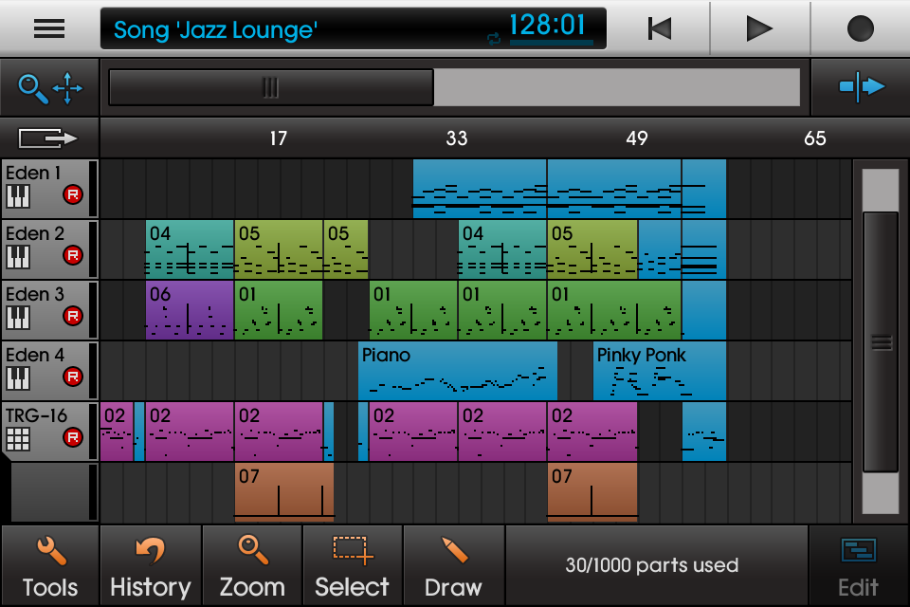Select first magenta 02 part on TRG-16
The width and height of the screenshot is (910, 607).
tap(117, 432)
